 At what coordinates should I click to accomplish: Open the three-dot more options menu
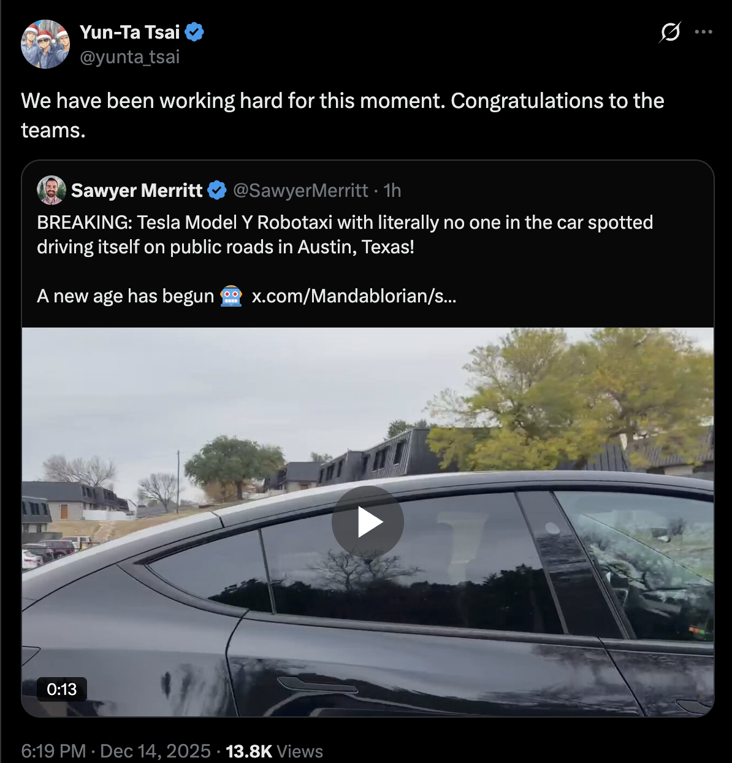[x=703, y=32]
